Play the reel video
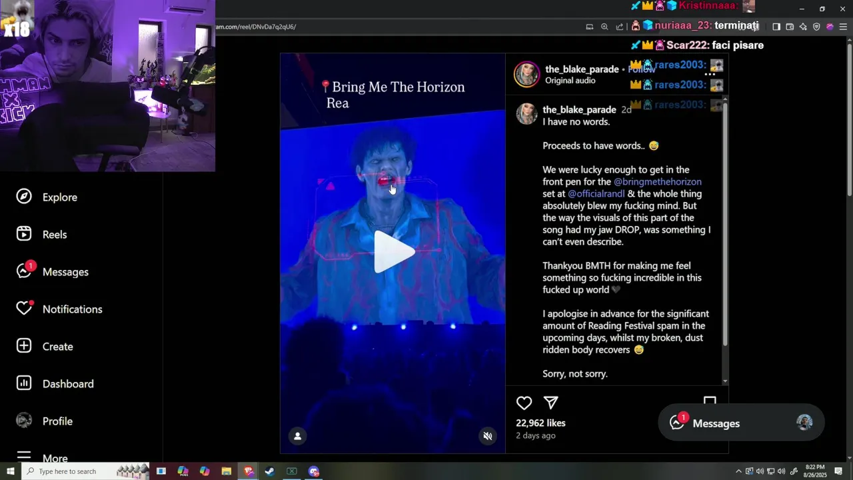The height and width of the screenshot is (480, 853). (x=394, y=252)
